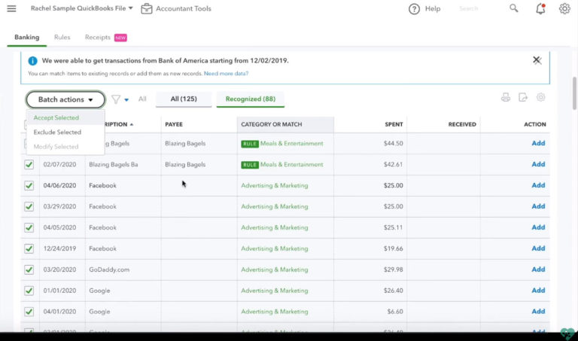Click the search magnifier icon
Screen dimensions: 578x341
coord(513,8)
